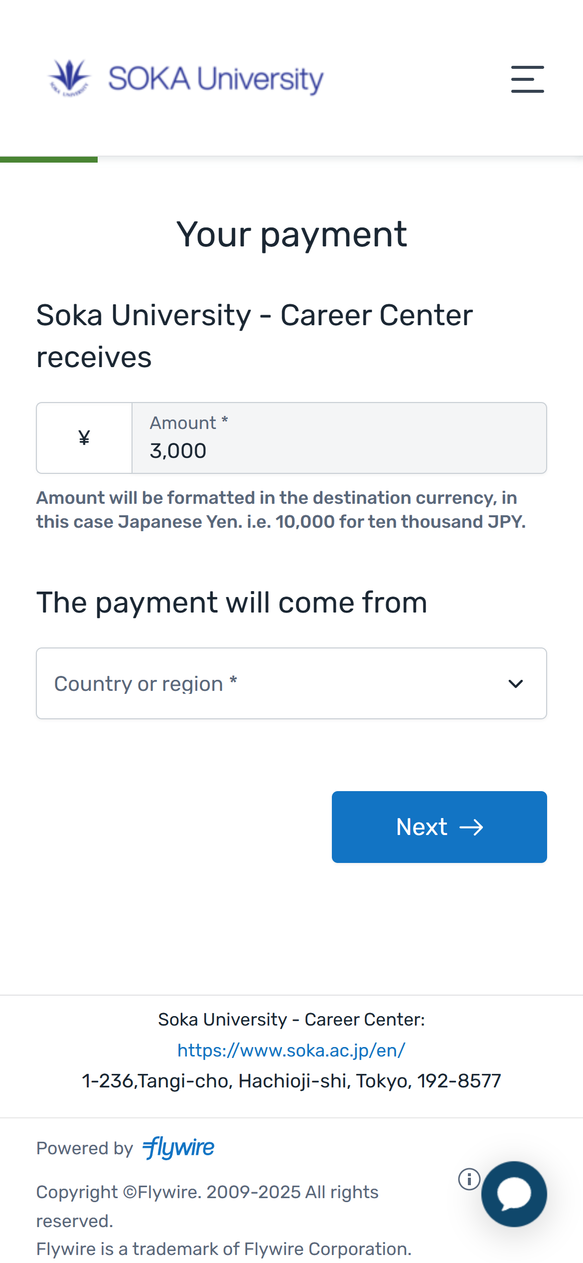The image size is (583, 1263).
Task: Click the Tangi-cho Hachioji-shi address line
Action: pyautogui.click(x=291, y=1081)
